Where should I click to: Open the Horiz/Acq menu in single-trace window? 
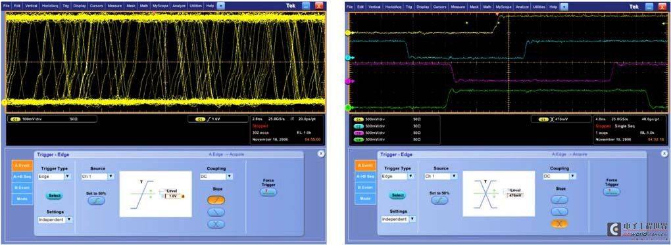[x=49, y=7]
